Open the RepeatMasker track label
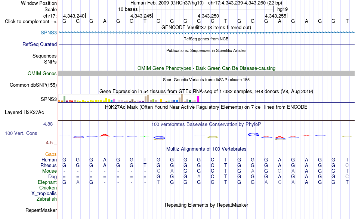This screenshot has width=355, height=219. (x=41, y=210)
